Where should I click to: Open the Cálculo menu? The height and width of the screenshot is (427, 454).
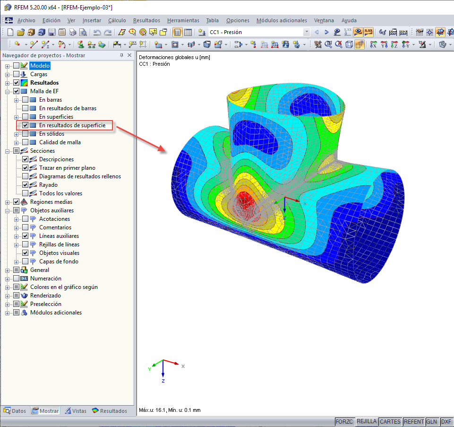(117, 20)
